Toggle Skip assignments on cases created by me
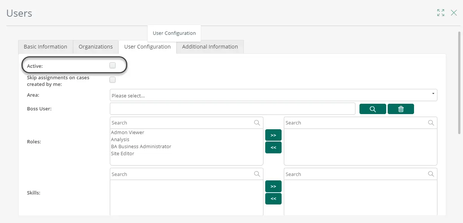Image resolution: width=463 pixels, height=223 pixels. [112, 80]
